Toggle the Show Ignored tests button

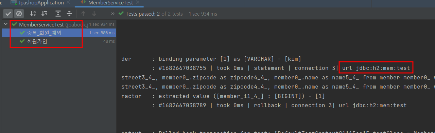(19, 14)
